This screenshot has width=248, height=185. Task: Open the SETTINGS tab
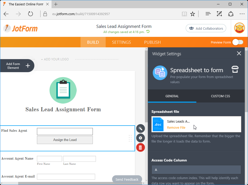(121, 42)
